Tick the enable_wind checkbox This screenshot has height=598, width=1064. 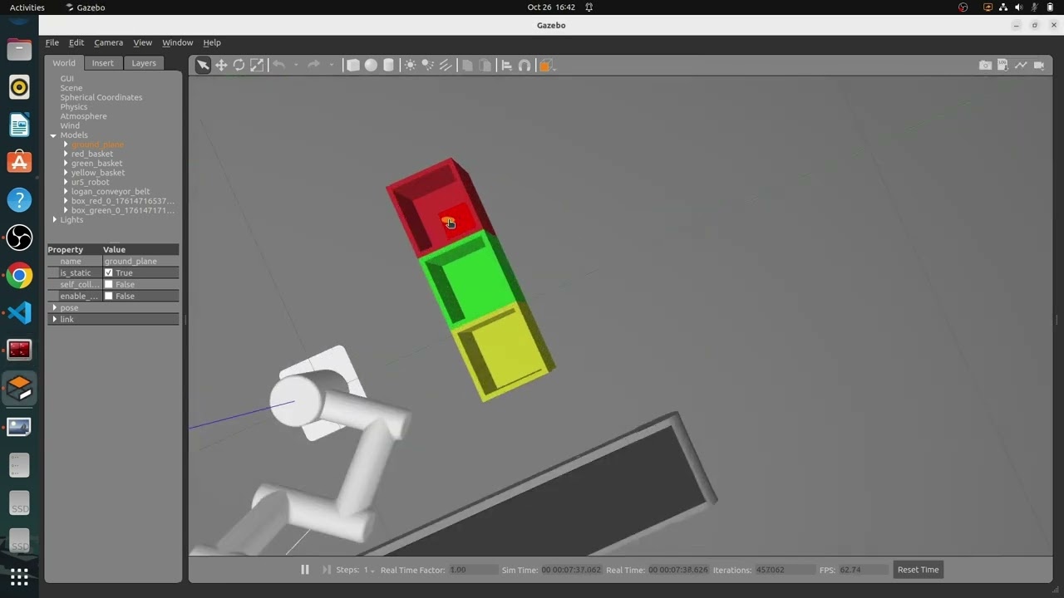[109, 296]
